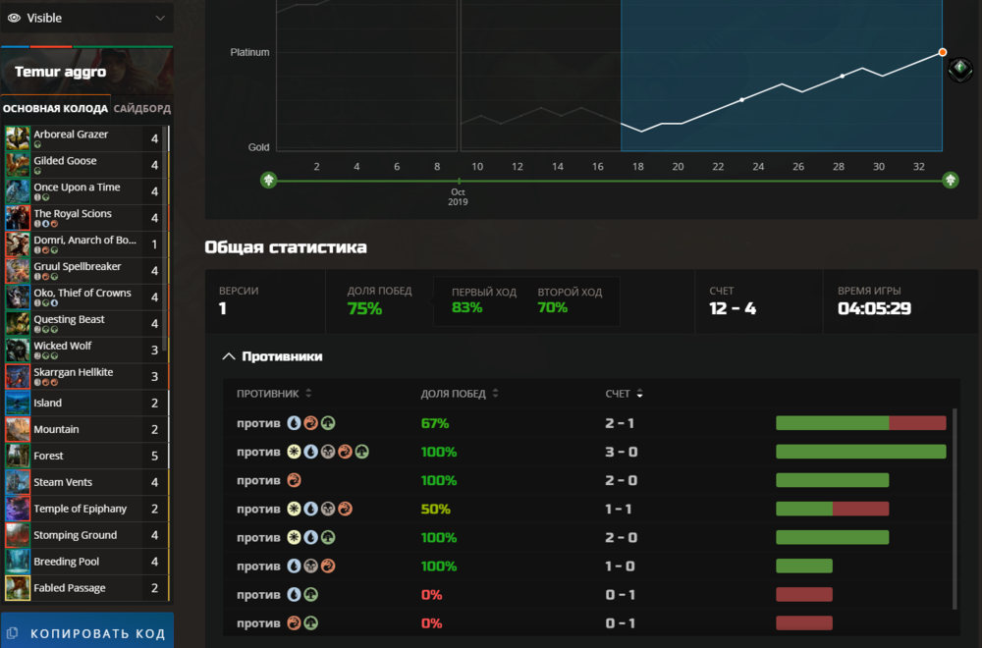Click the Oko, Thief of Crowns thumbnail
982x648 pixels.
pyautogui.click(x=18, y=297)
